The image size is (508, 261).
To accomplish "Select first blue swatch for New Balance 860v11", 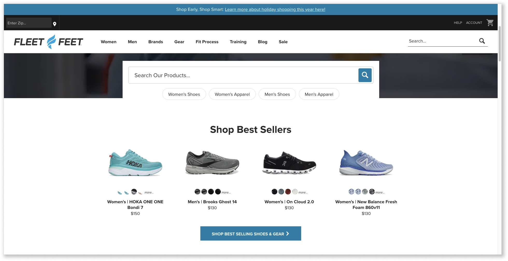I will point(351,192).
